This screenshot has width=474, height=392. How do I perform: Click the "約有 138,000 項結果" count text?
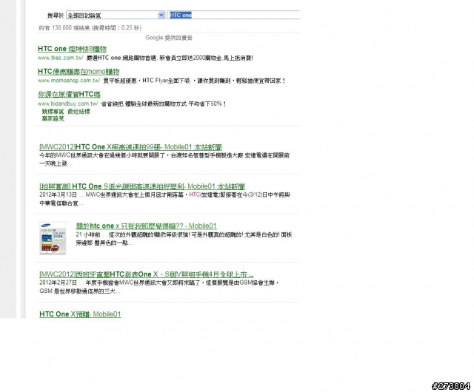(x=64, y=28)
